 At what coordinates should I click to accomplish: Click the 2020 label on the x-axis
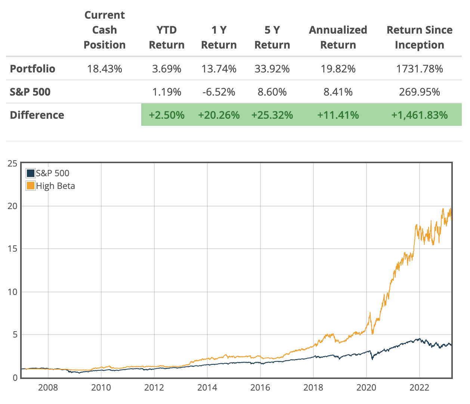[367, 388]
